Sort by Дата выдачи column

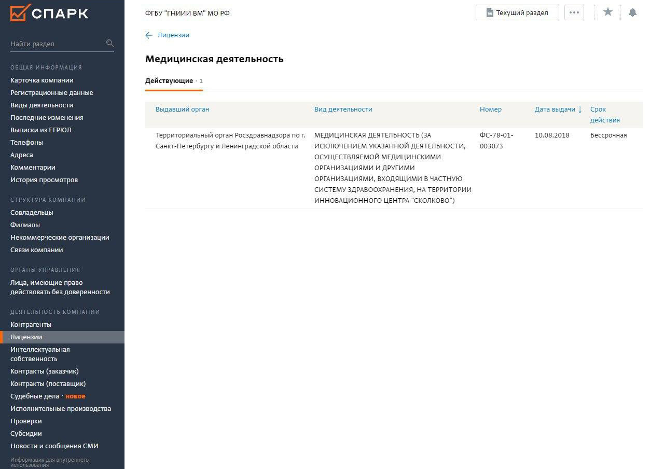(x=555, y=109)
